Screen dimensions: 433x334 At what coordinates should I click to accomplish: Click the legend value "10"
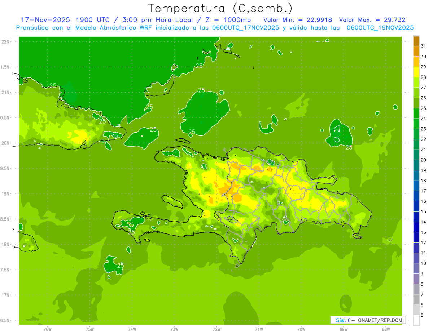(x=424, y=263)
